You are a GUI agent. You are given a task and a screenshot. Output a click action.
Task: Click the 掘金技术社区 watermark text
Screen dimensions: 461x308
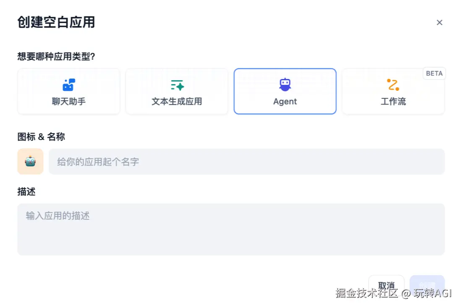pyautogui.click(x=367, y=293)
